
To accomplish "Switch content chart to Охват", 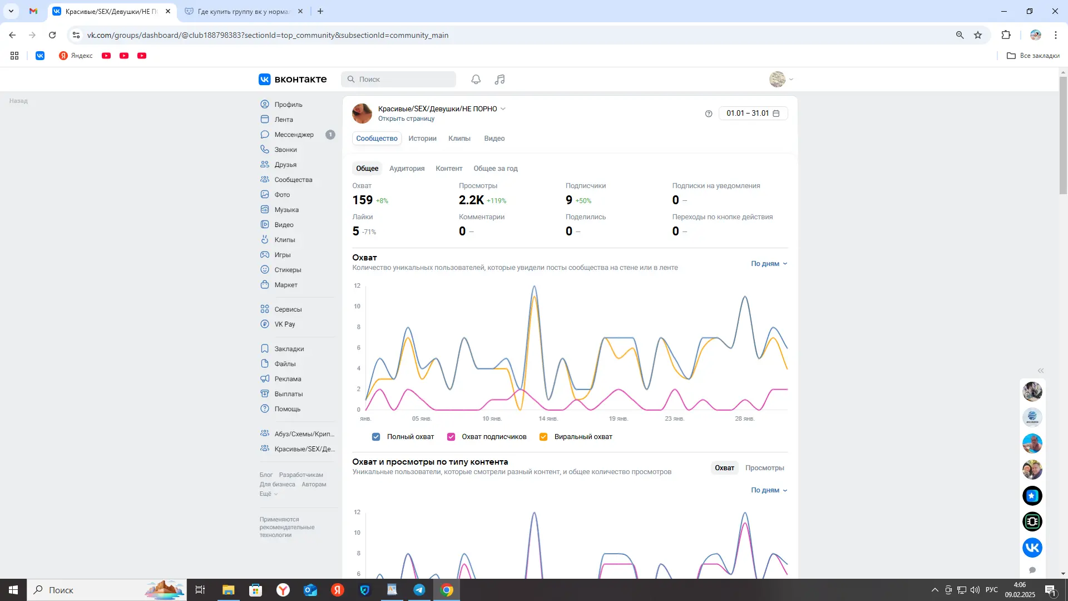I will point(724,468).
